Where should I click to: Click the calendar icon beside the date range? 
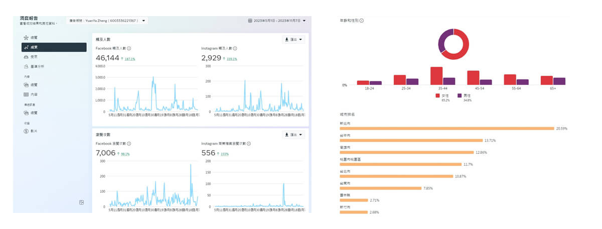pos(250,21)
